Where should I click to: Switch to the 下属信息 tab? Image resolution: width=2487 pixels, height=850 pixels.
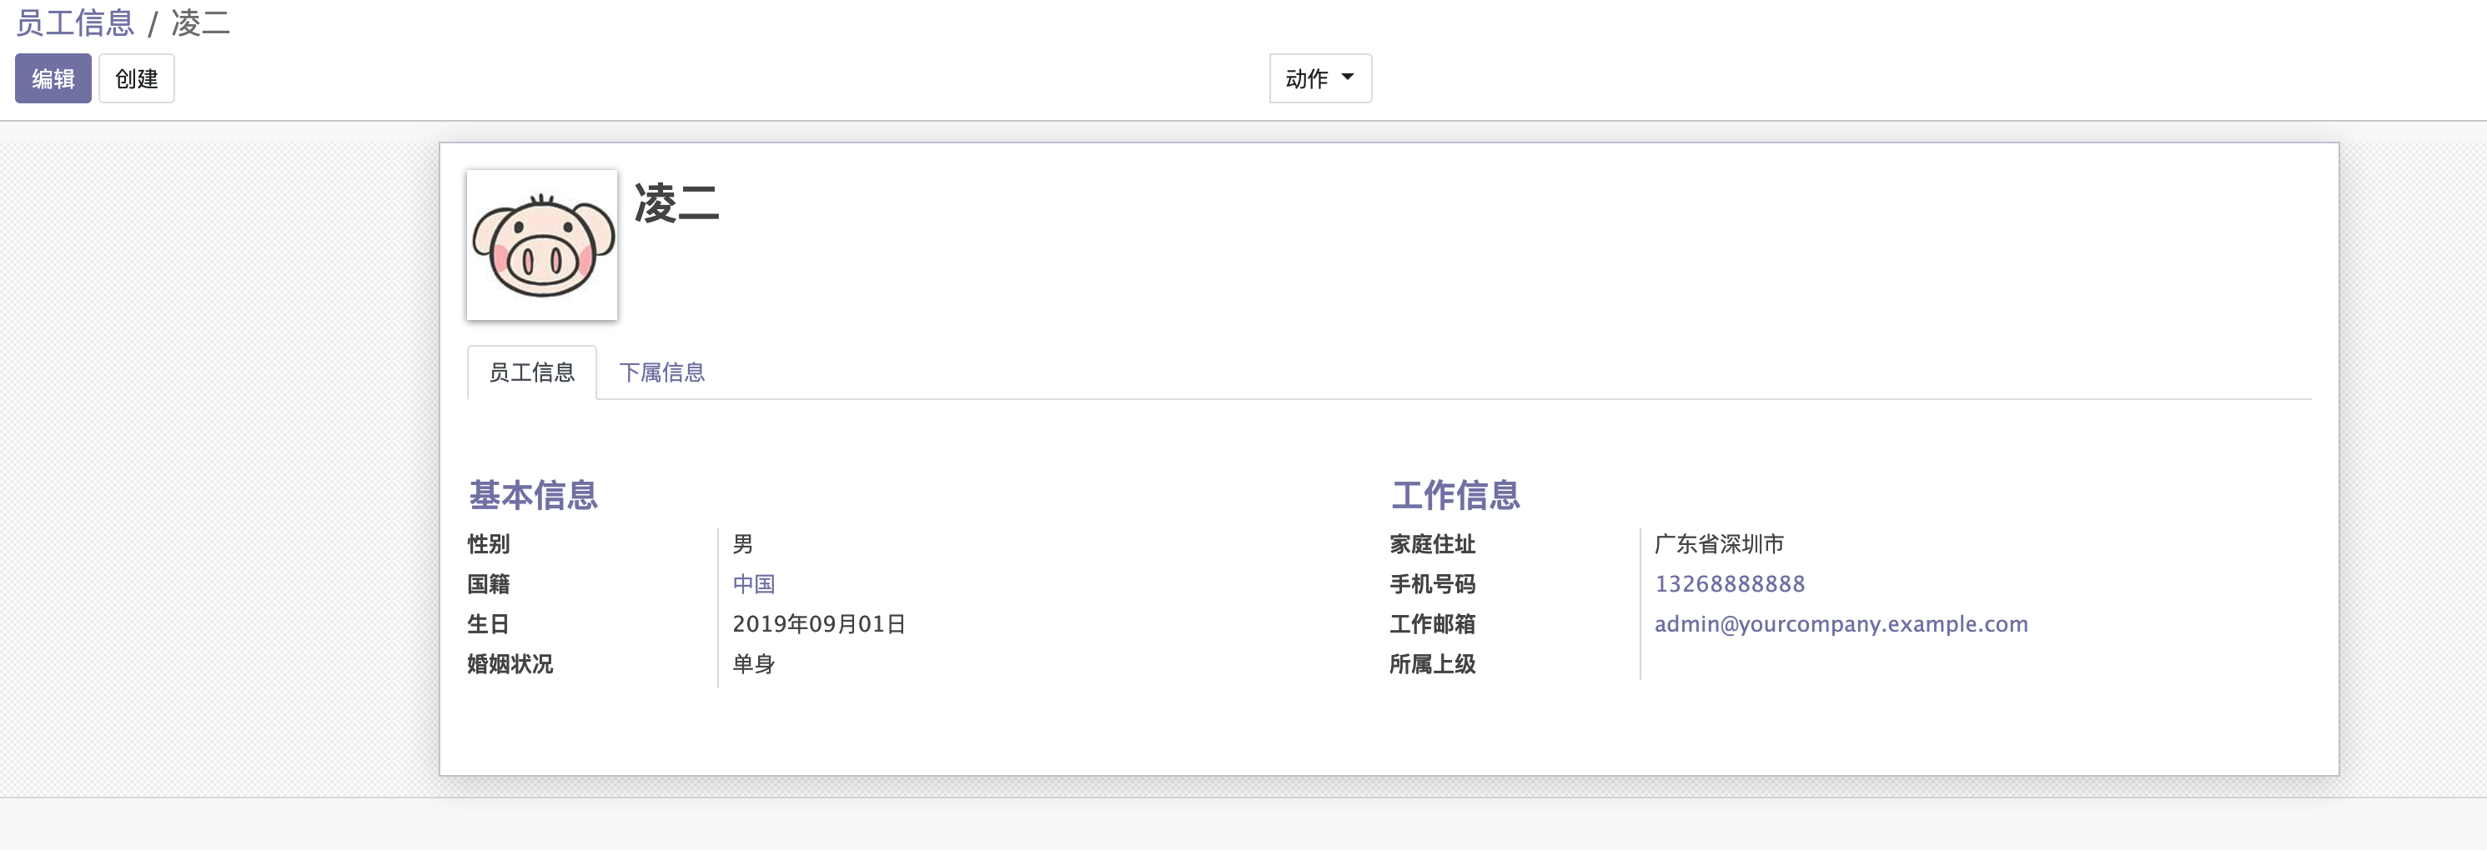click(x=662, y=372)
